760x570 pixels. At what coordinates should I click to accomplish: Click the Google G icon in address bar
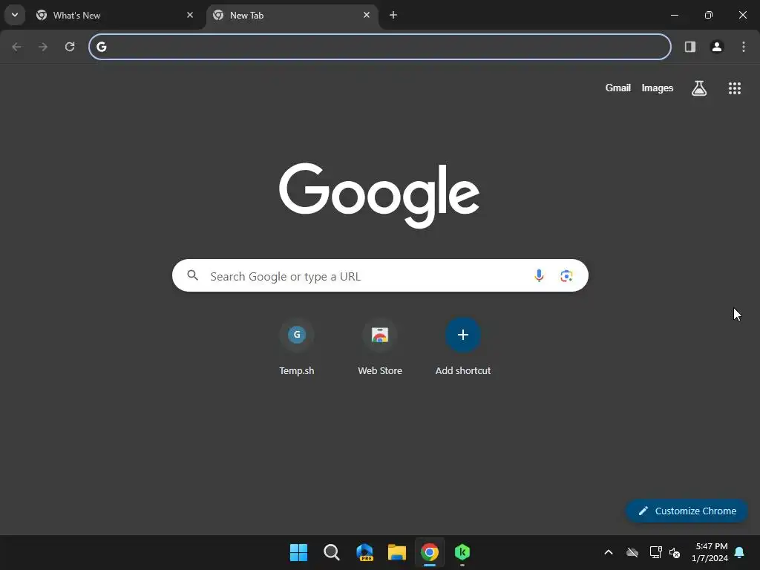pyautogui.click(x=101, y=47)
